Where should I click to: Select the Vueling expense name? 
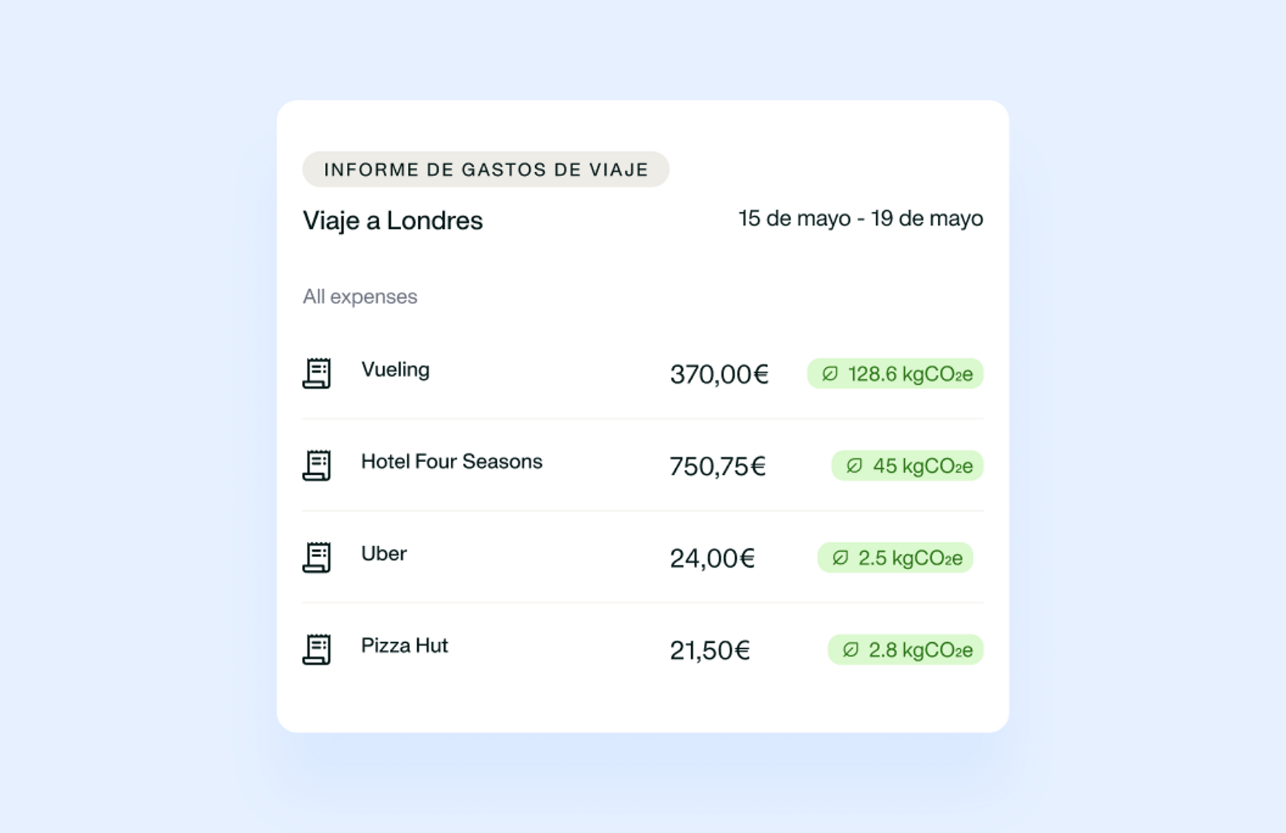(x=395, y=370)
